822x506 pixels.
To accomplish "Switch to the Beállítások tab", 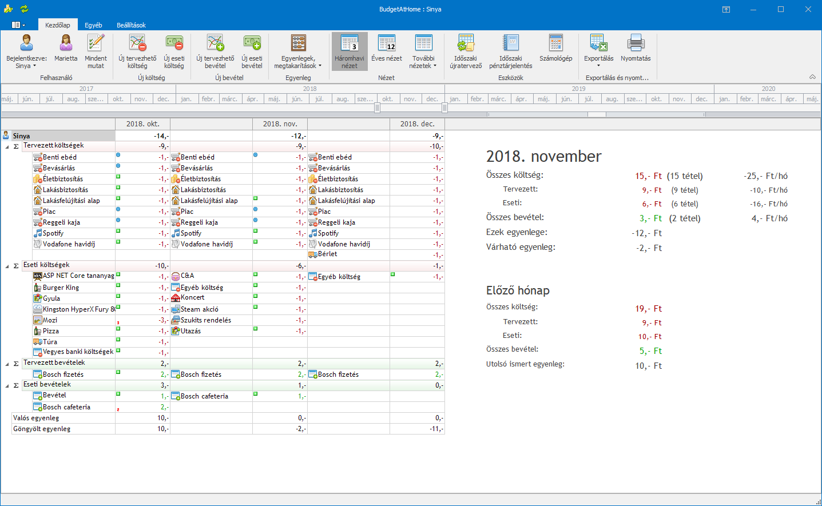I will click(131, 25).
